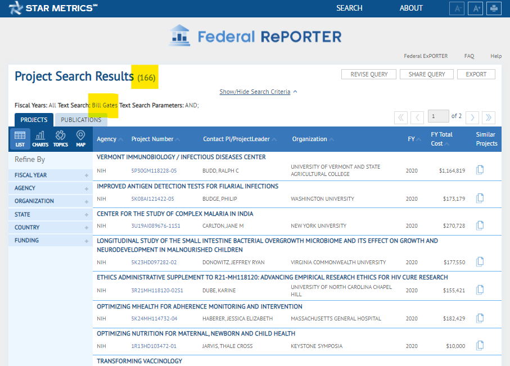
Task: Click the Federal RePORTER building logo
Action: point(179,35)
